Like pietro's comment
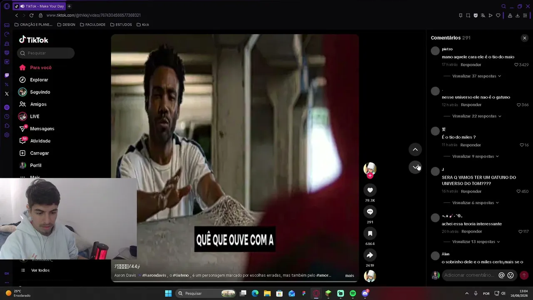The width and height of the screenshot is (533, 300). pos(516,65)
